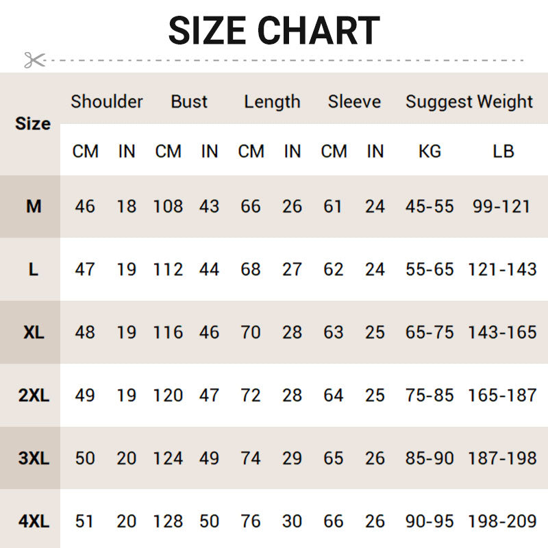Screen dimensions: 548x548
Task: Select the Suggest Weight column header
Action: [469, 102]
